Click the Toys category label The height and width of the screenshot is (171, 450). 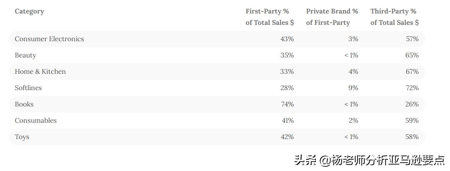(x=22, y=137)
